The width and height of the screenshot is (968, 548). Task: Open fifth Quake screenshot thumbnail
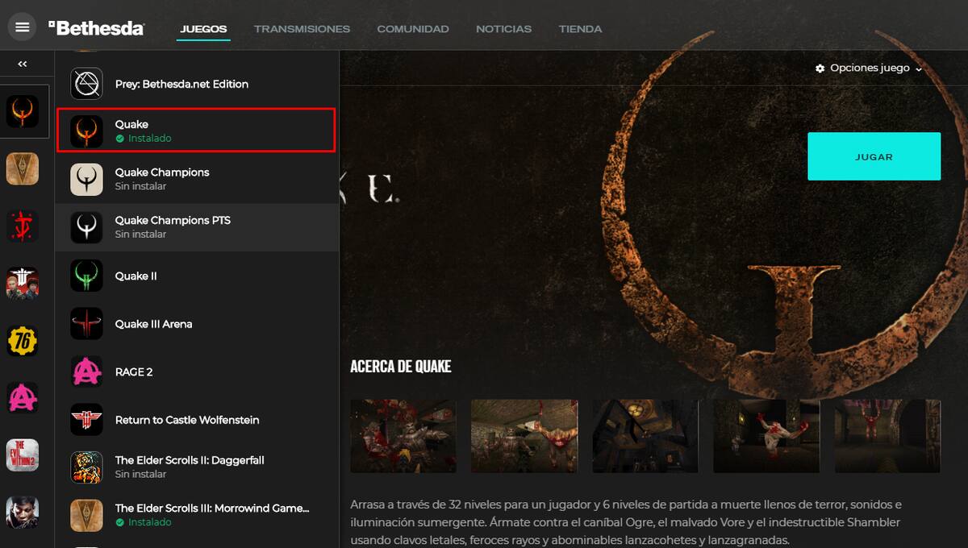pos(887,436)
